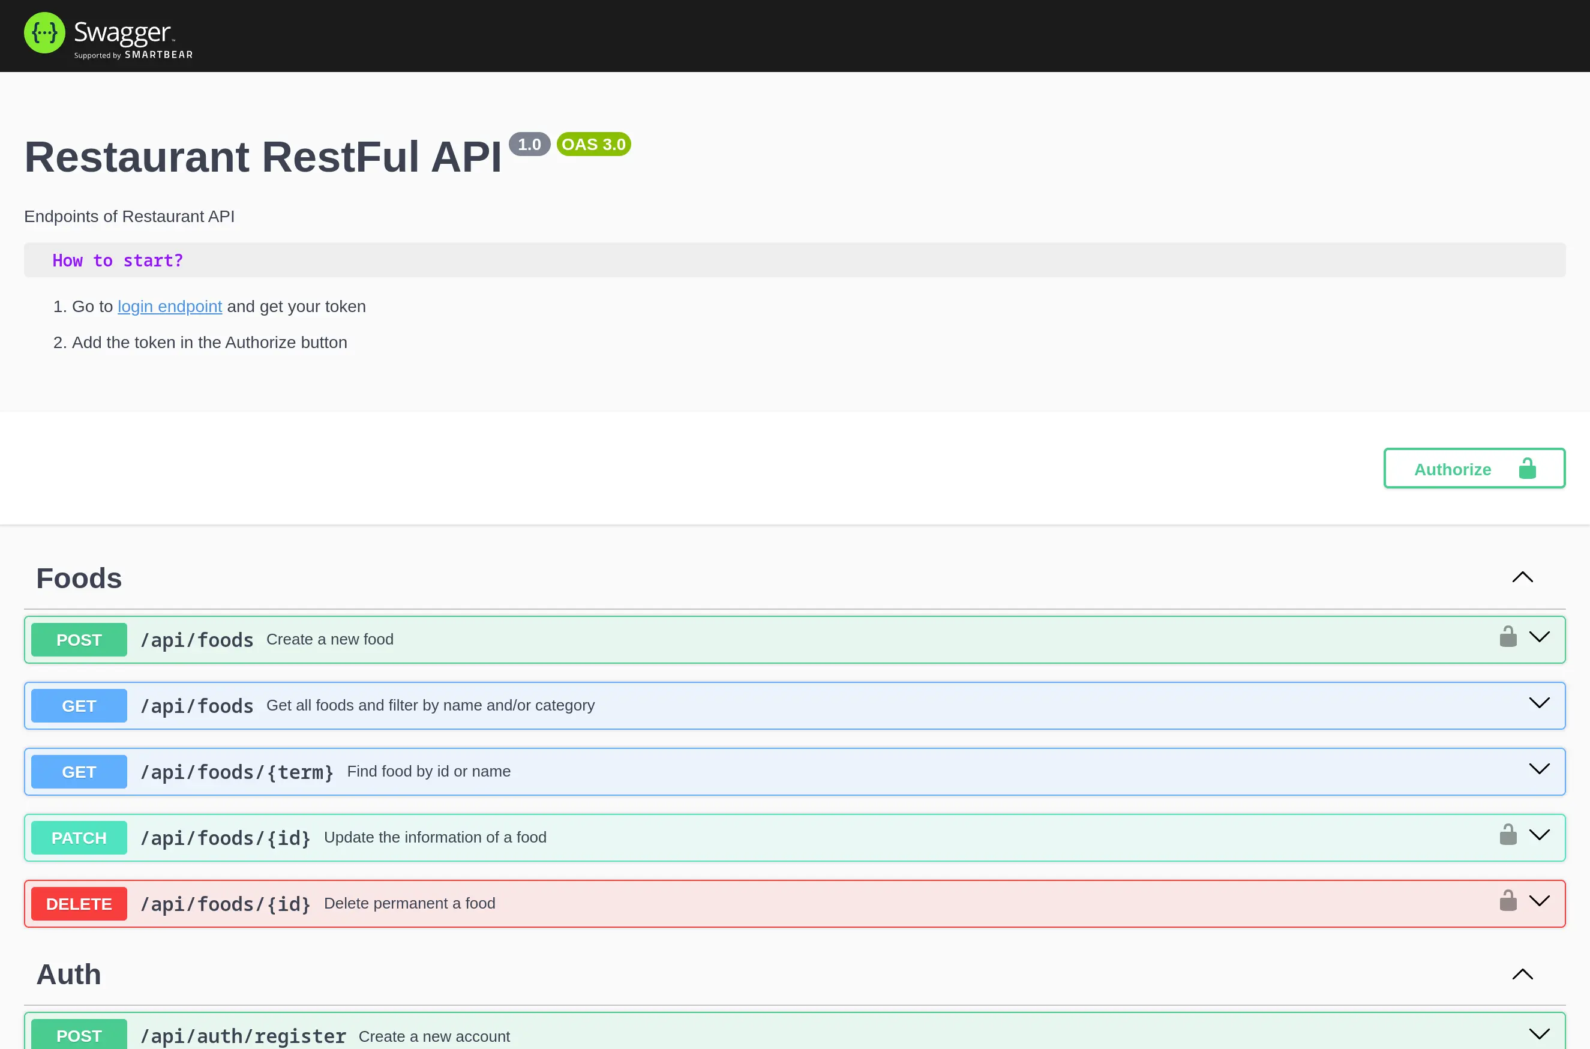Expand the GET /api/foods endpoint

pyautogui.click(x=1539, y=704)
